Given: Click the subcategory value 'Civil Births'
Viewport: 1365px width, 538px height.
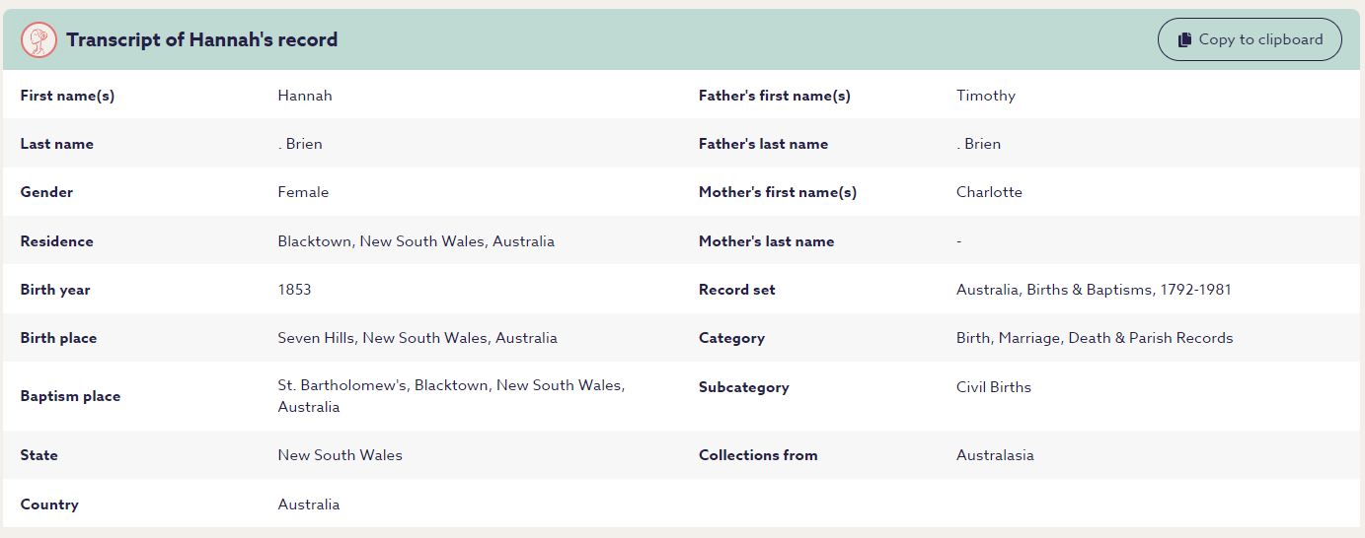Looking at the screenshot, I should coord(993,387).
